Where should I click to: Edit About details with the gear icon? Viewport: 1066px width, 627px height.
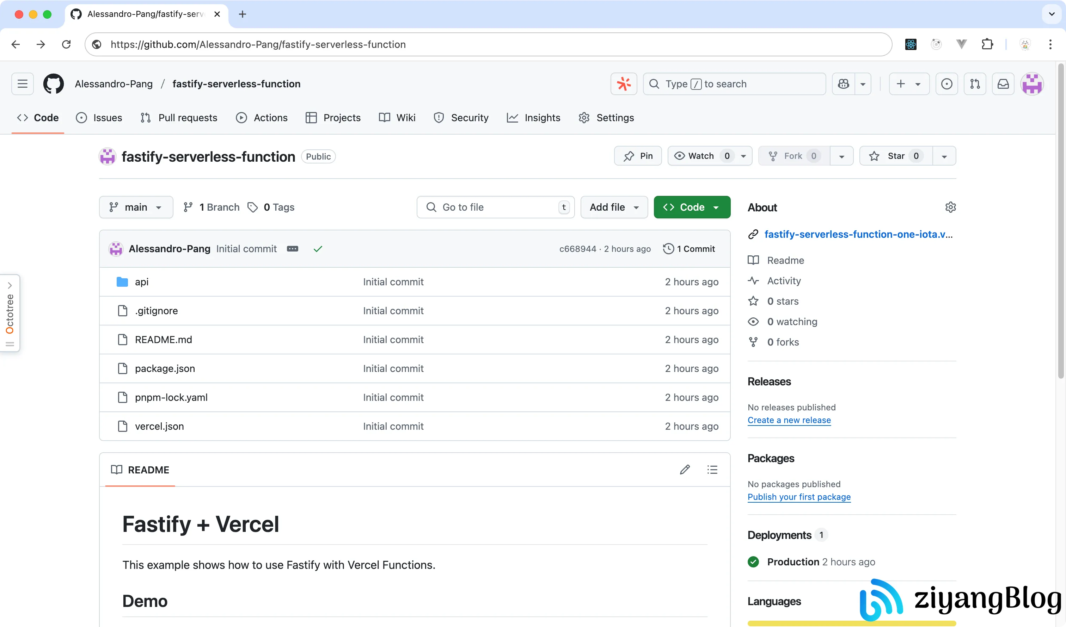[950, 207]
